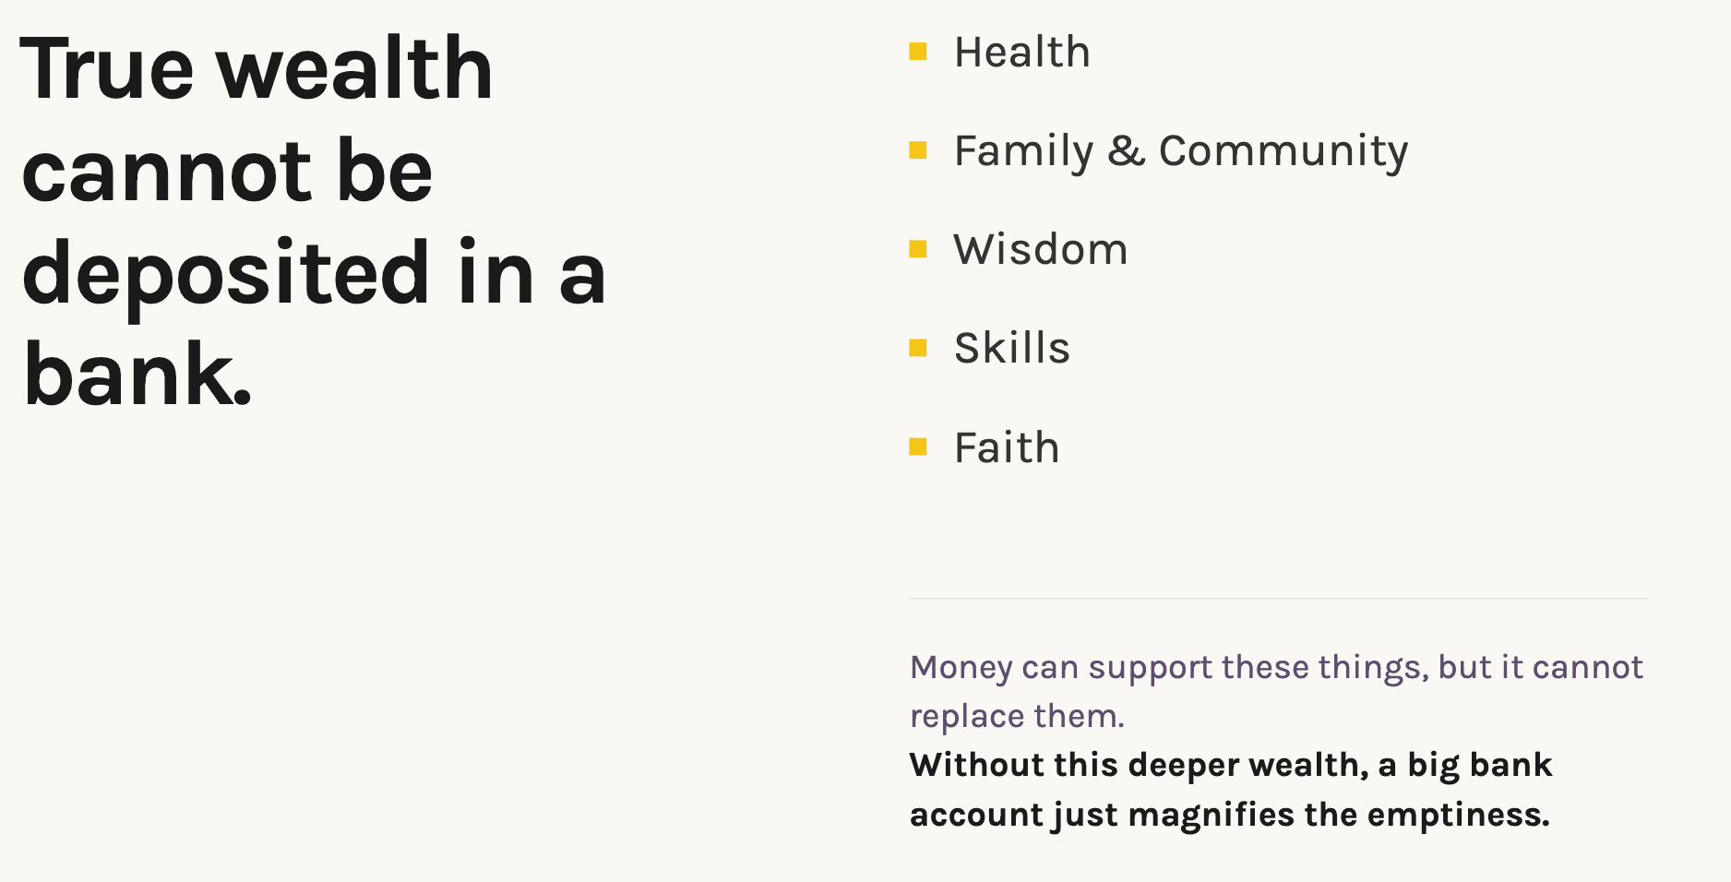This screenshot has width=1731, height=882.
Task: Click the heading line deposited in a
Action: click(314, 276)
